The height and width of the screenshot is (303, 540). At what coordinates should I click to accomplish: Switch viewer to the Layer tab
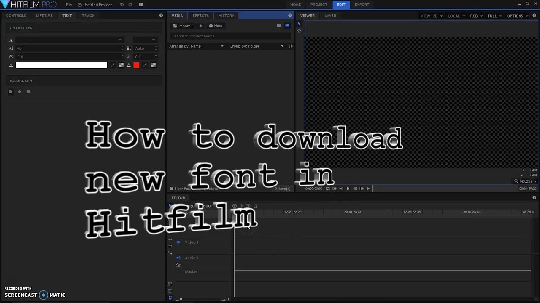pos(330,16)
